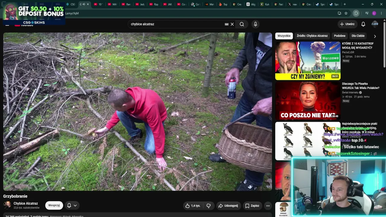Screen dimensions: 386x217
Task: Open the birds ranking video thumbnail
Action: coord(308,141)
